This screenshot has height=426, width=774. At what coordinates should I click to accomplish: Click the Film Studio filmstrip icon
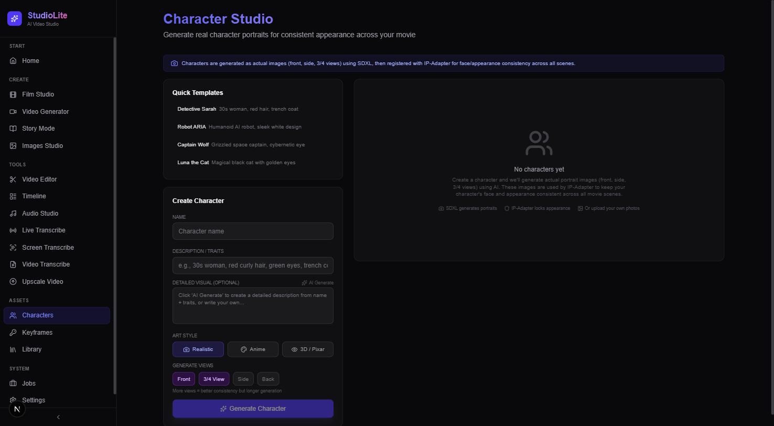[x=13, y=94]
